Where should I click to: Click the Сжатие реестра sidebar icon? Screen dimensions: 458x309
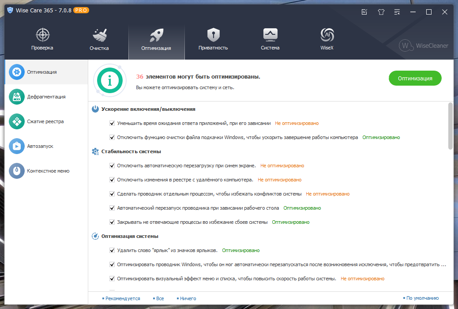(17, 121)
